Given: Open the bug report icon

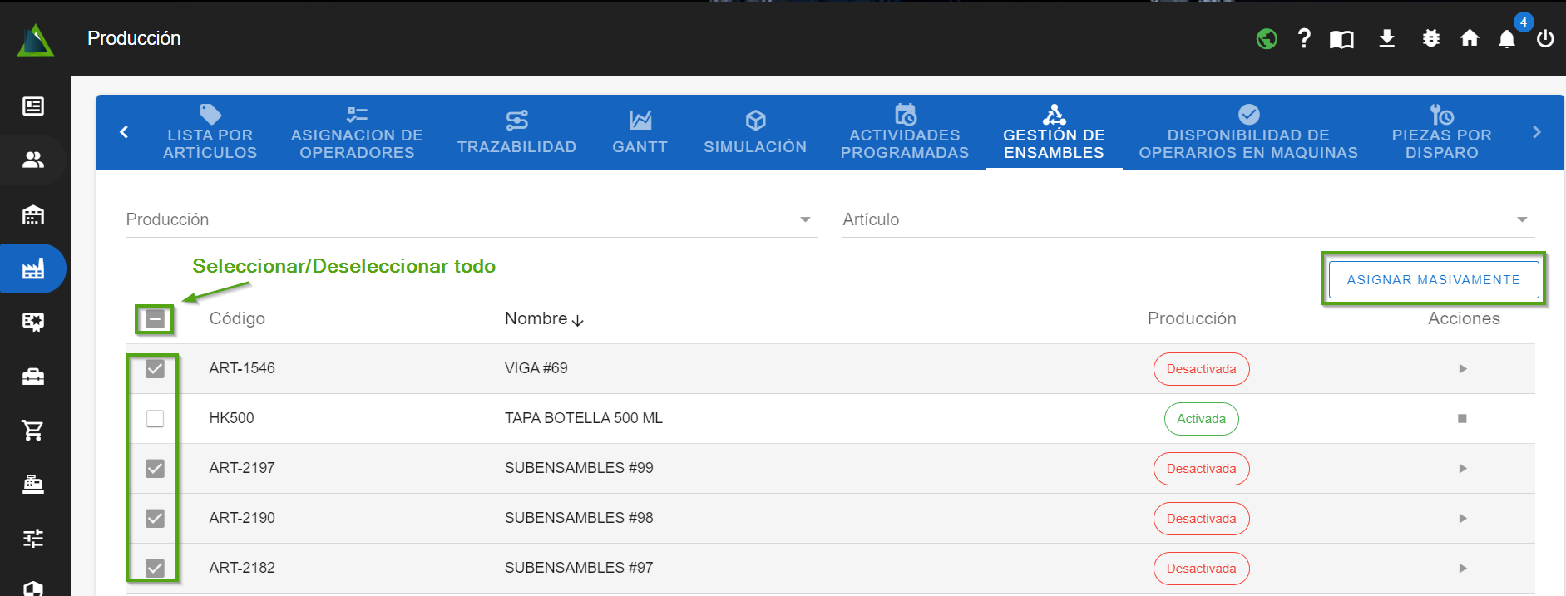Looking at the screenshot, I should point(1430,38).
